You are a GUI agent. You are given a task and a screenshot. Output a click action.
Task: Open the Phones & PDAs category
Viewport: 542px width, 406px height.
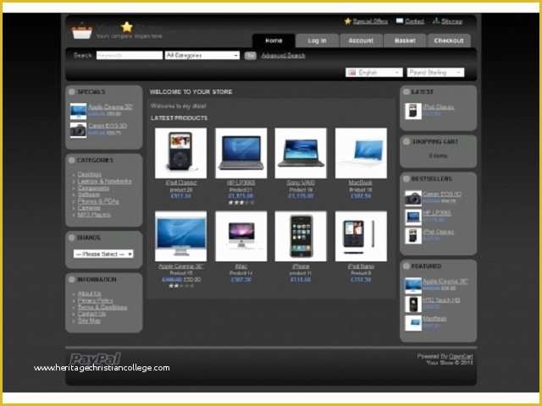(98, 201)
